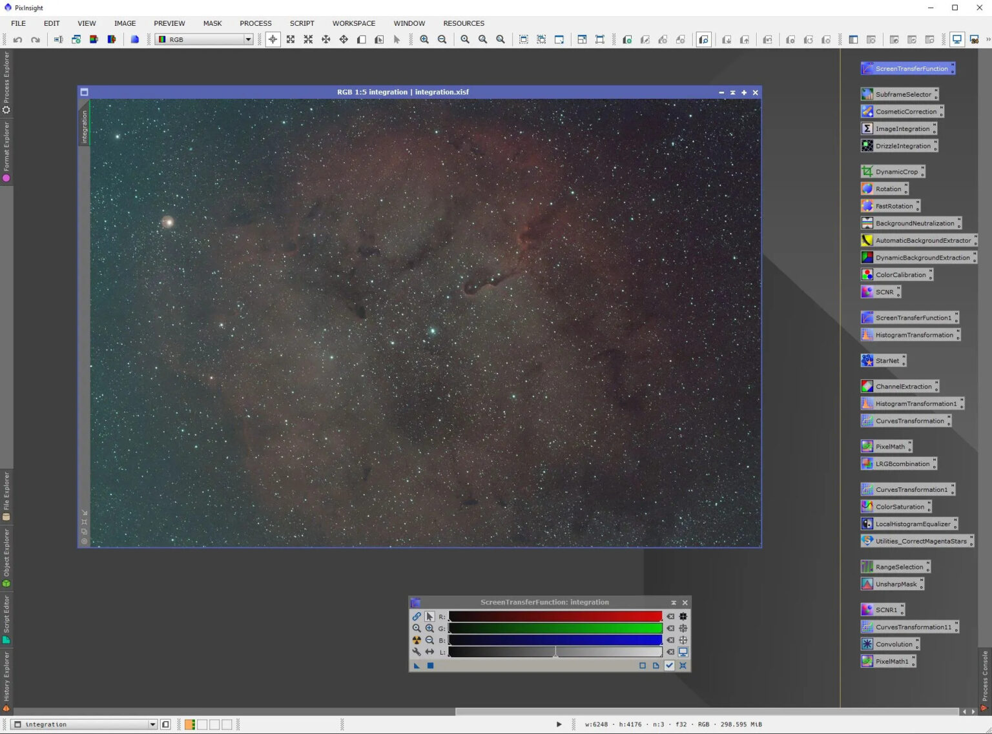The image size is (992, 734).
Task: Open the channel selector RGB dropdown
Action: [249, 39]
